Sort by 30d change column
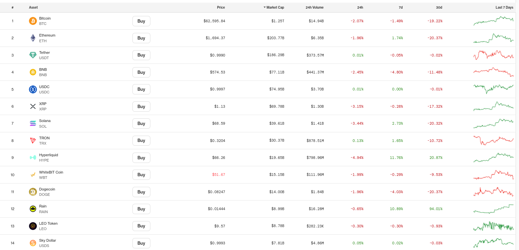This screenshot has width=519, height=250. click(x=439, y=7)
